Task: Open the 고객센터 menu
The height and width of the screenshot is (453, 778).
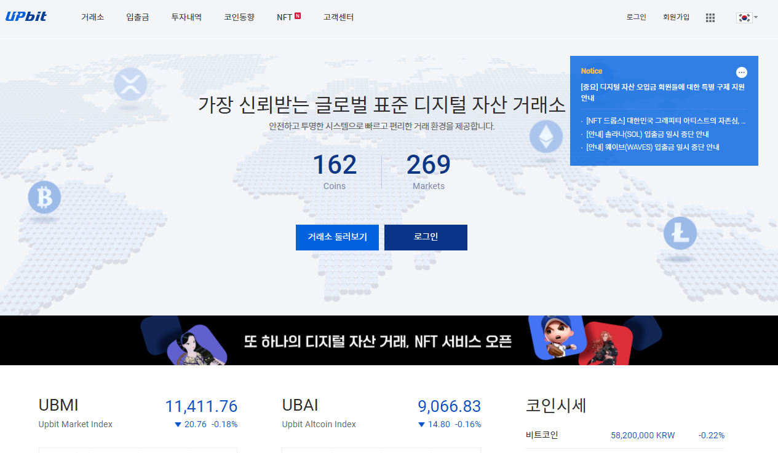Action: 338,17
